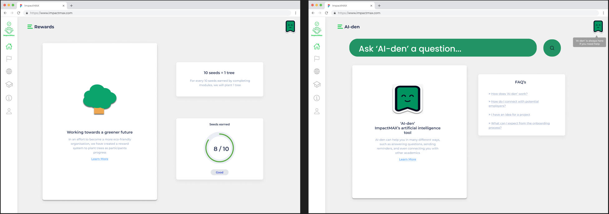This screenshot has width=609, height=214.
Task: Click 'Working towards a greener future' heading
Action: pos(100,132)
